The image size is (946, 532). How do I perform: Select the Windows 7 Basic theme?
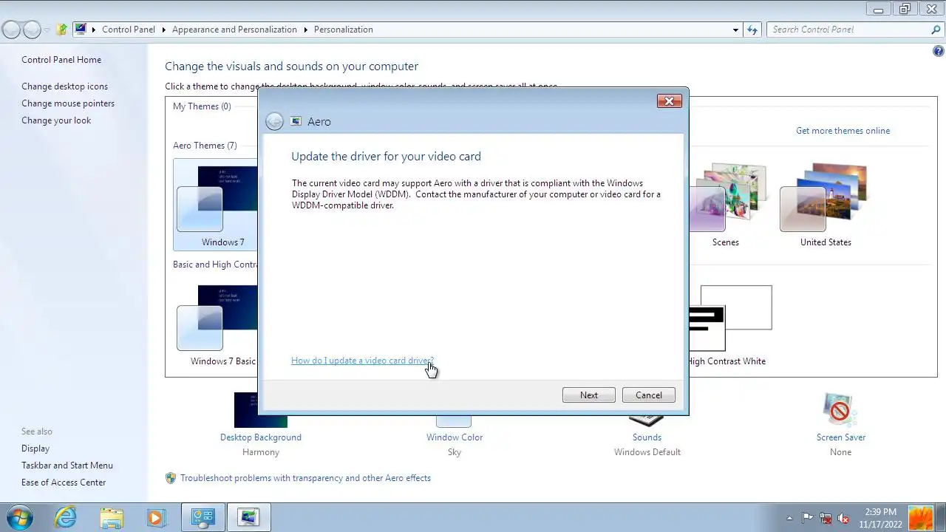point(217,325)
